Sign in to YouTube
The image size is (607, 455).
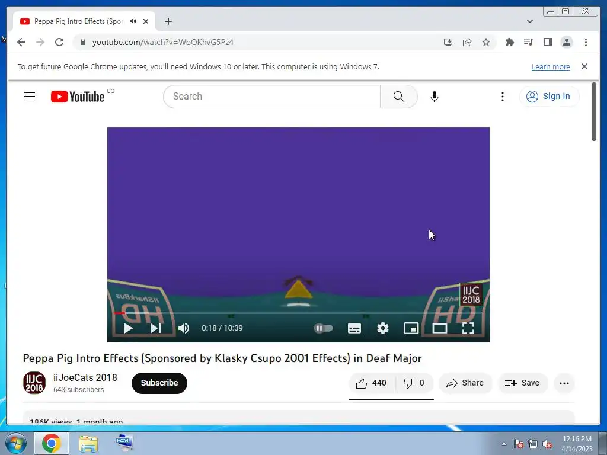(549, 97)
